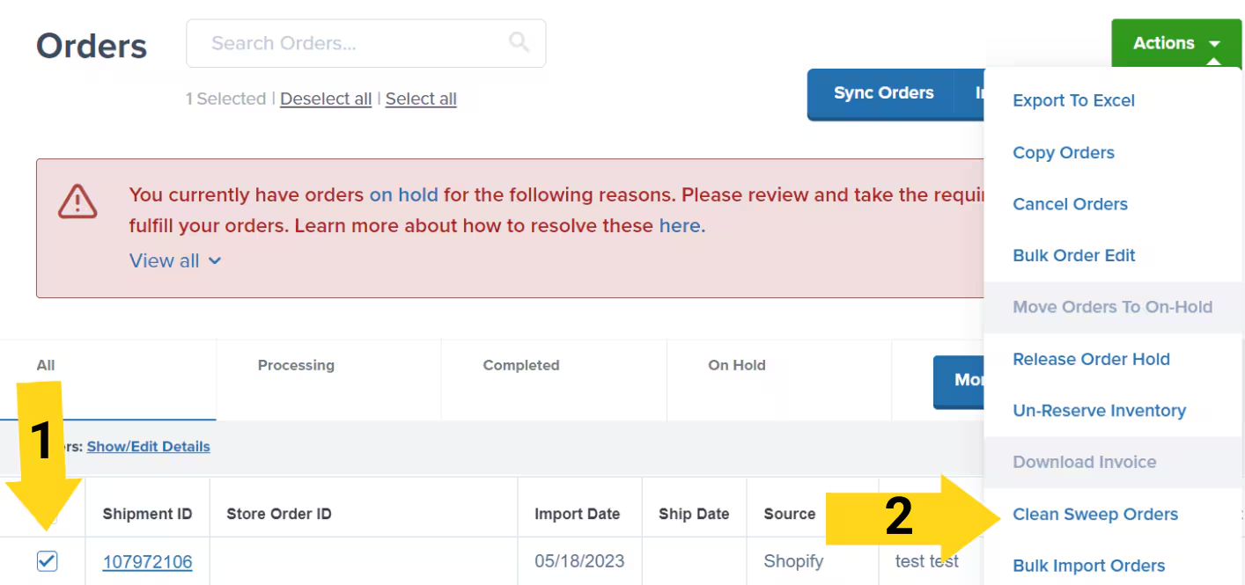The image size is (1245, 585).
Task: Click the warning triangle in the alert banner
Action: tap(77, 201)
